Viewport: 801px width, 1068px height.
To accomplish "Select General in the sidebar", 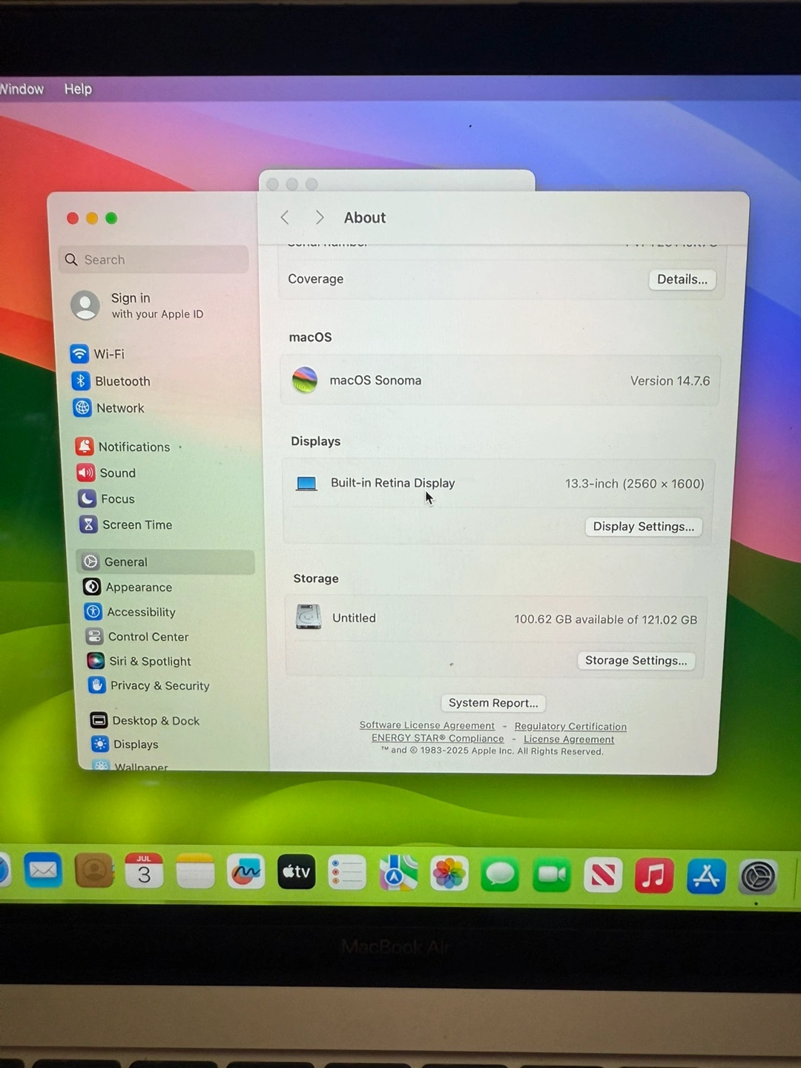I will (165, 561).
